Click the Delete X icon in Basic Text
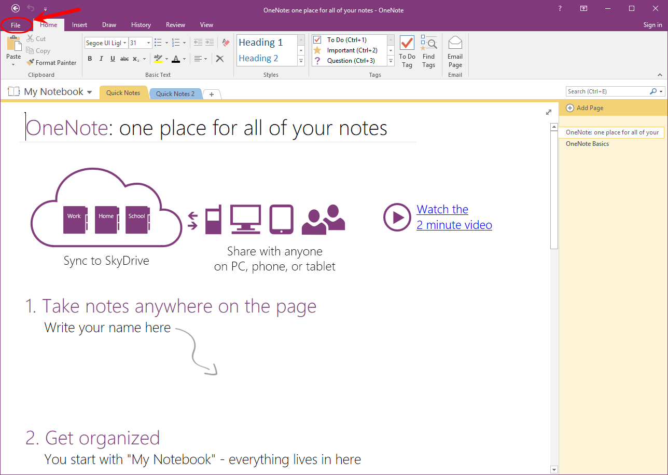Screen dimensions: 668x475 [x=220, y=59]
